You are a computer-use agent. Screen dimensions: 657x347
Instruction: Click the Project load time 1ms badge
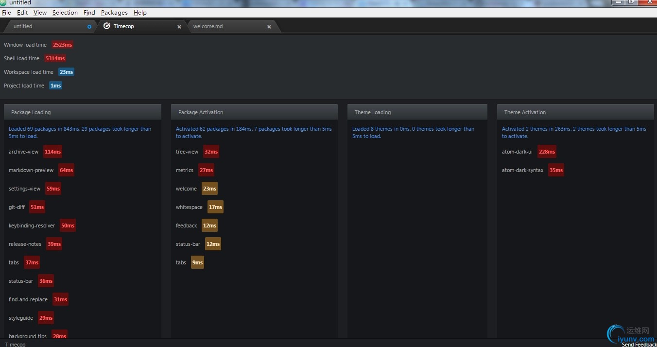[55, 86]
